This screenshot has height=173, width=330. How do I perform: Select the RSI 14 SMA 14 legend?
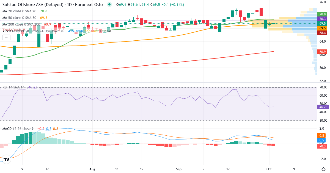(x=13, y=87)
